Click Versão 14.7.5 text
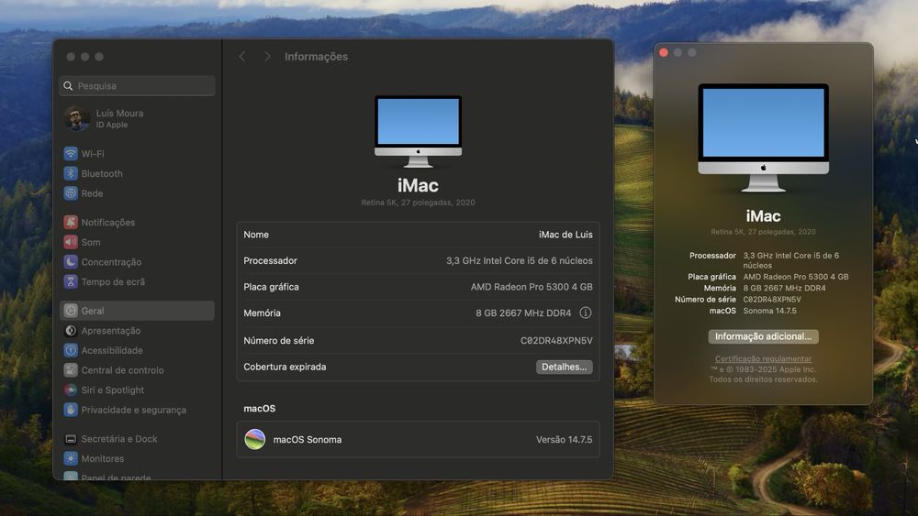 click(x=565, y=439)
